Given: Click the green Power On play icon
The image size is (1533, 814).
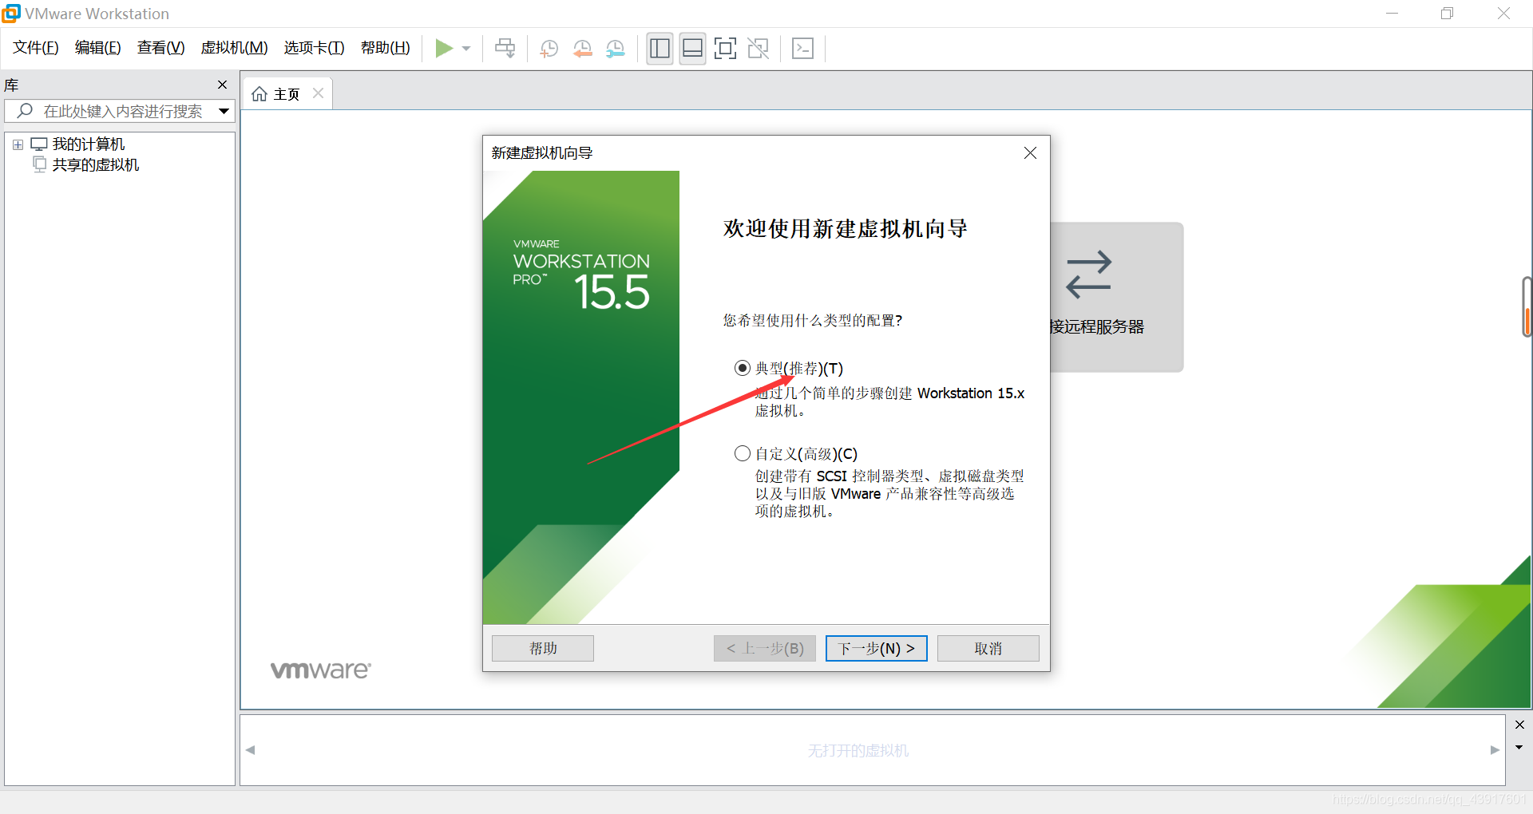Looking at the screenshot, I should [x=444, y=49].
